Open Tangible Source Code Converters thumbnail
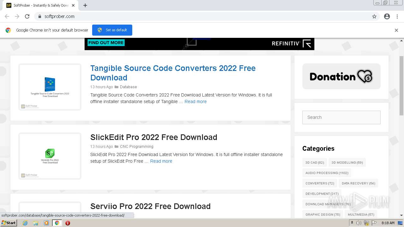This screenshot has width=404, height=227. point(50,87)
